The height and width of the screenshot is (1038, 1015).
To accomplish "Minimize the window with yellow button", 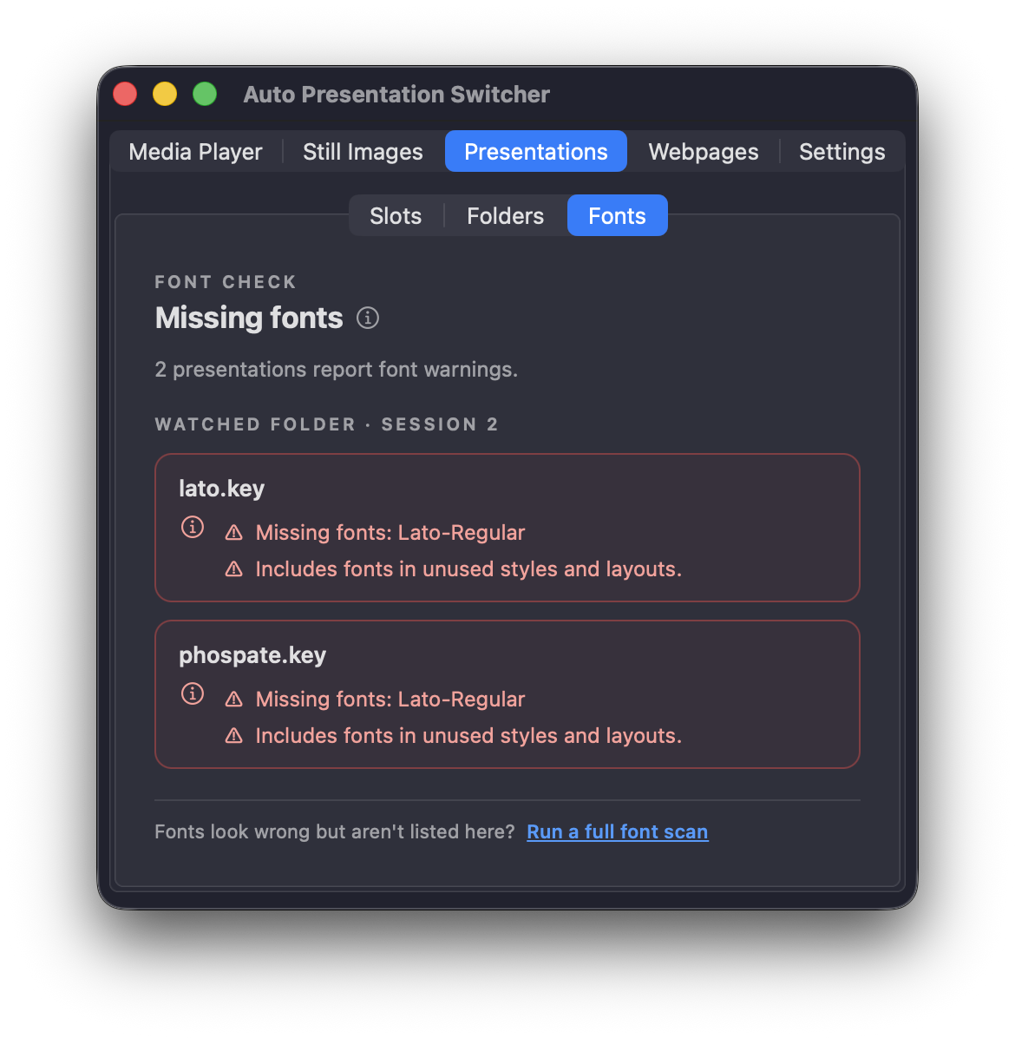I will click(165, 94).
